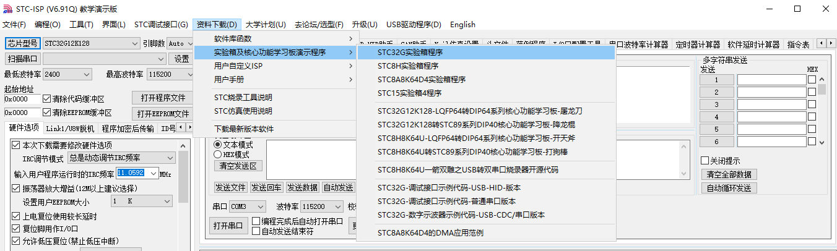Toggle 上电复位使用较长延时 checkbox
Viewport: 837px width, 251px height.
click(16, 216)
